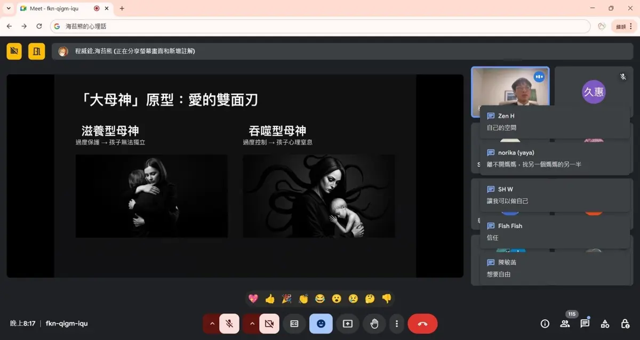Open the chat panel
This screenshot has width=640, height=340.
(585, 323)
